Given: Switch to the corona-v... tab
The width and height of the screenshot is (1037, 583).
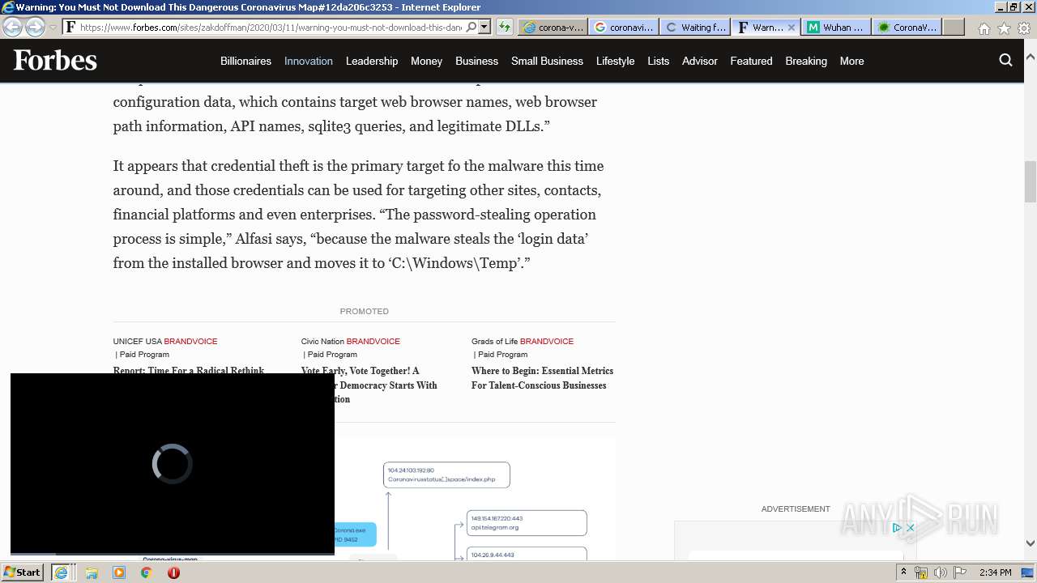Looking at the screenshot, I should 553,27.
